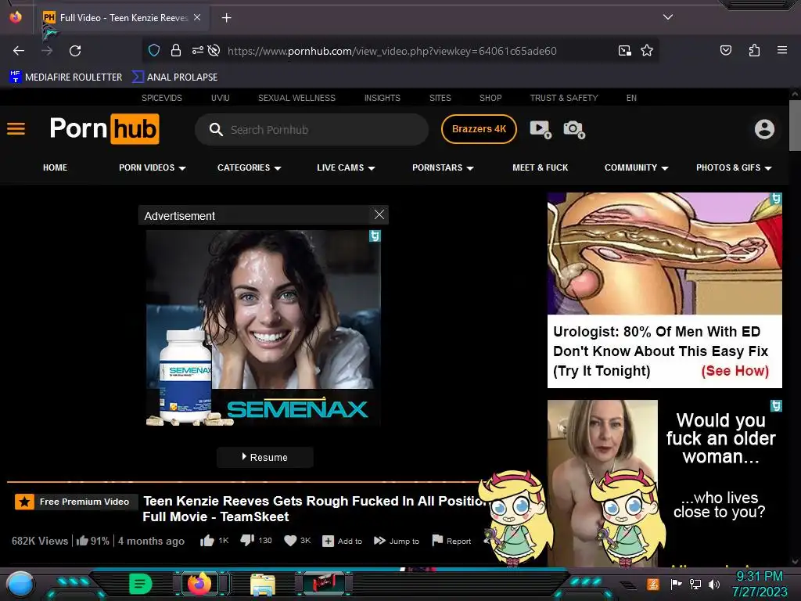This screenshot has height=601, width=801.
Task: Expand the COMMUNITY dropdown
Action: tap(637, 167)
